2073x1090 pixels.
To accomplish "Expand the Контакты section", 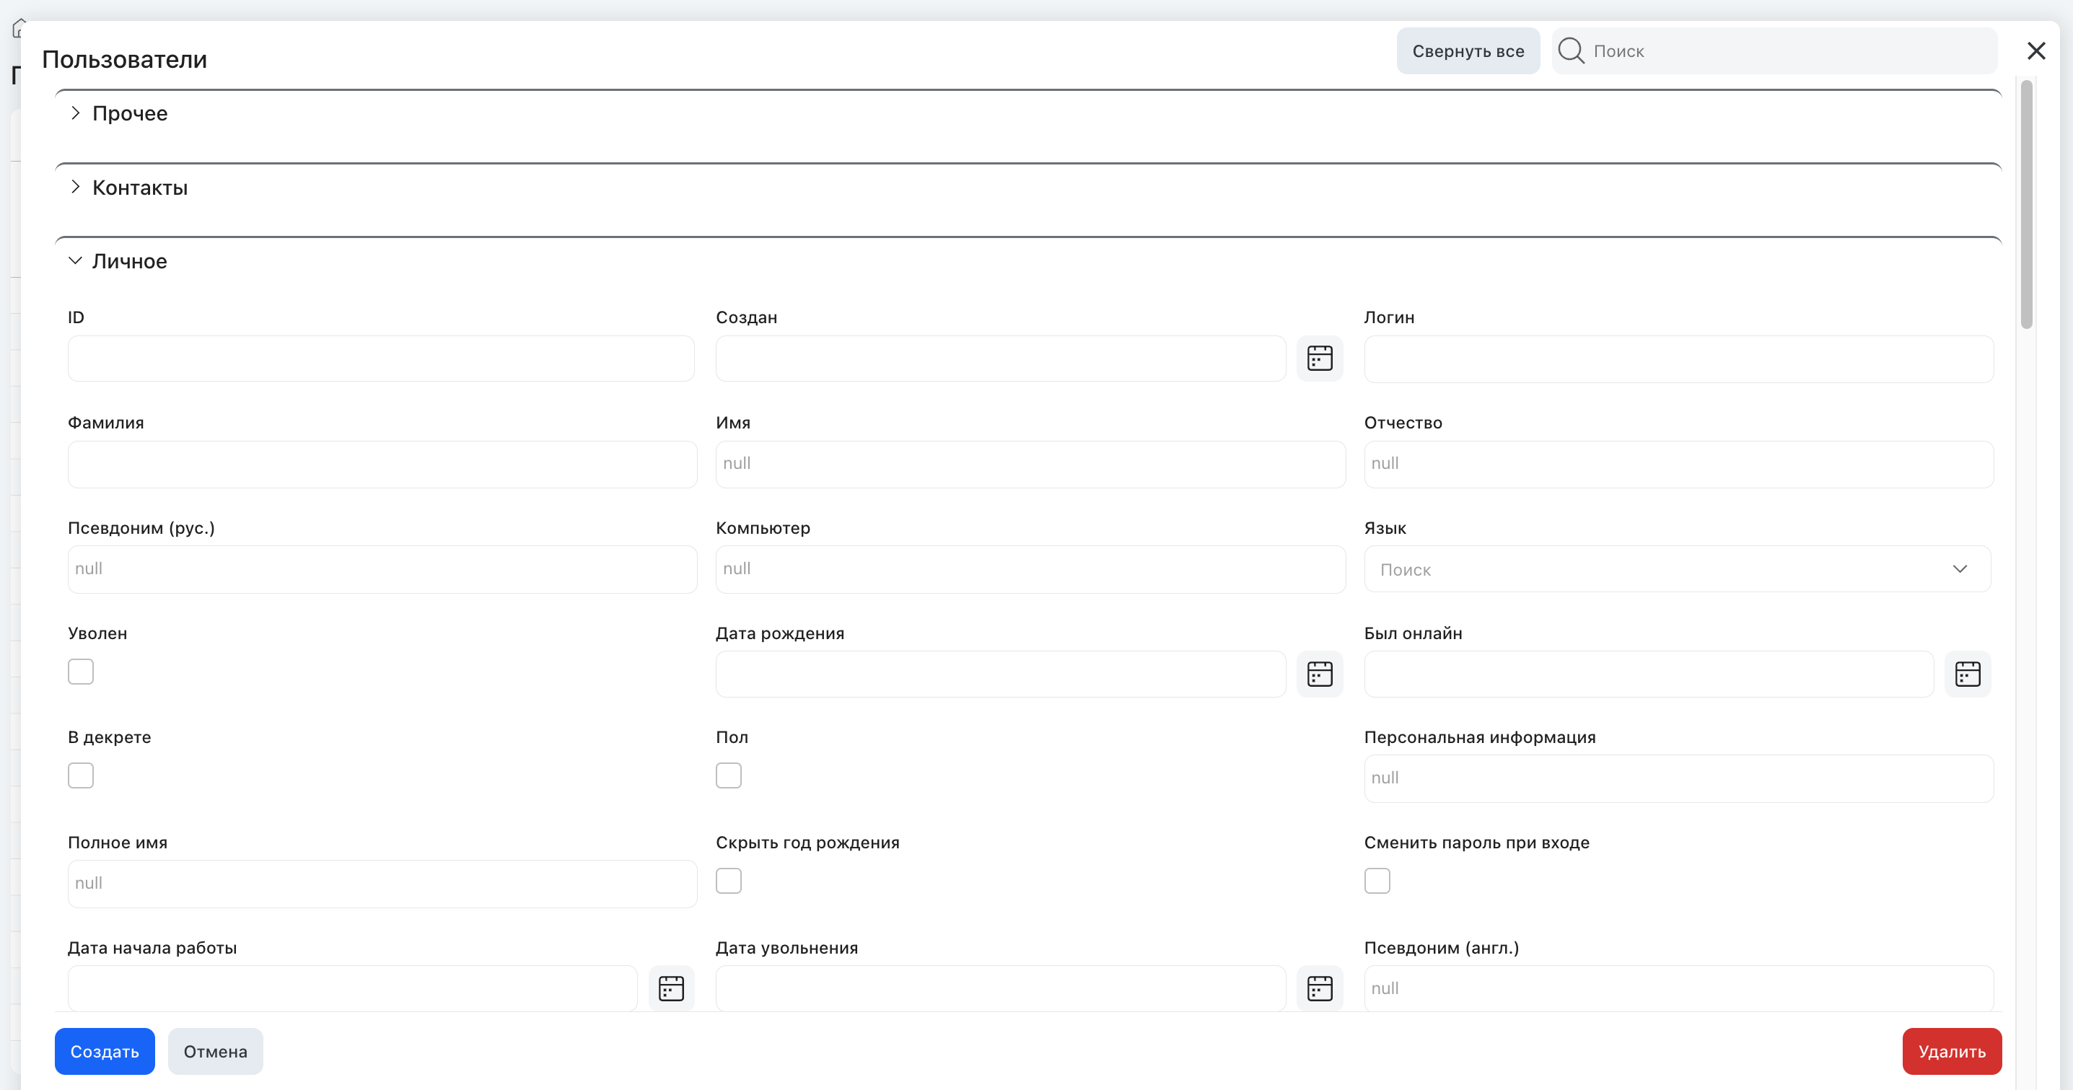I will [x=75, y=187].
